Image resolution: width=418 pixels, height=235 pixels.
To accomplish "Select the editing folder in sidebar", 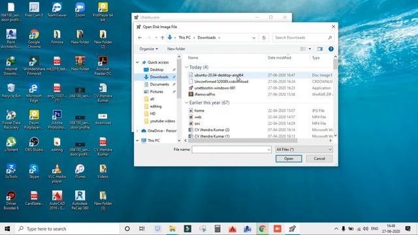I will [x=155, y=106].
